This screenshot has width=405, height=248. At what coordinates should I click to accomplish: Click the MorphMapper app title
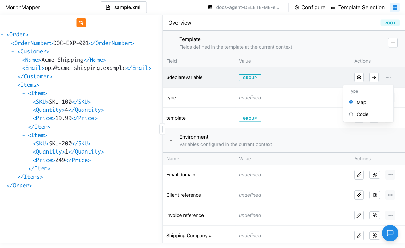pyautogui.click(x=23, y=7)
